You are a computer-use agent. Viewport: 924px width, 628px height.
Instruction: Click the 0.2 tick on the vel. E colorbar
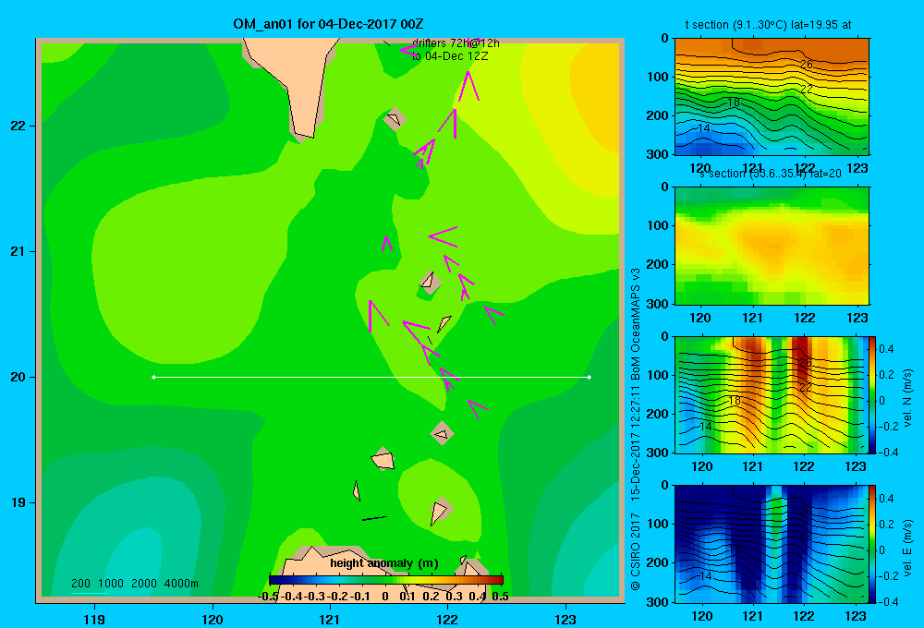(x=886, y=525)
